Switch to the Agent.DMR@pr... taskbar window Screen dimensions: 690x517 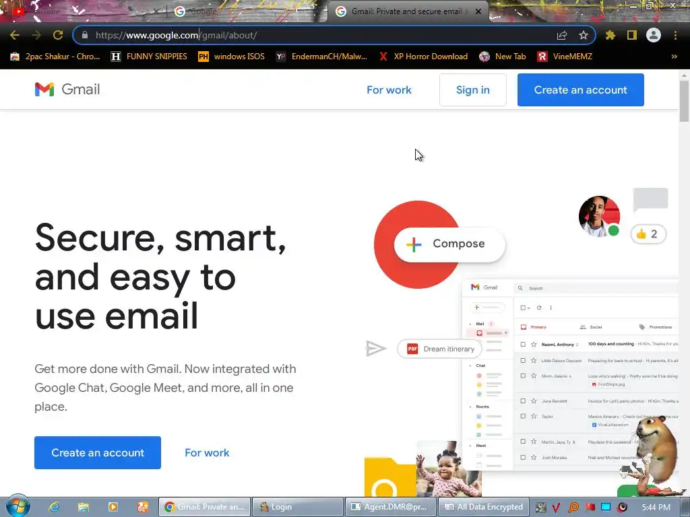390,507
